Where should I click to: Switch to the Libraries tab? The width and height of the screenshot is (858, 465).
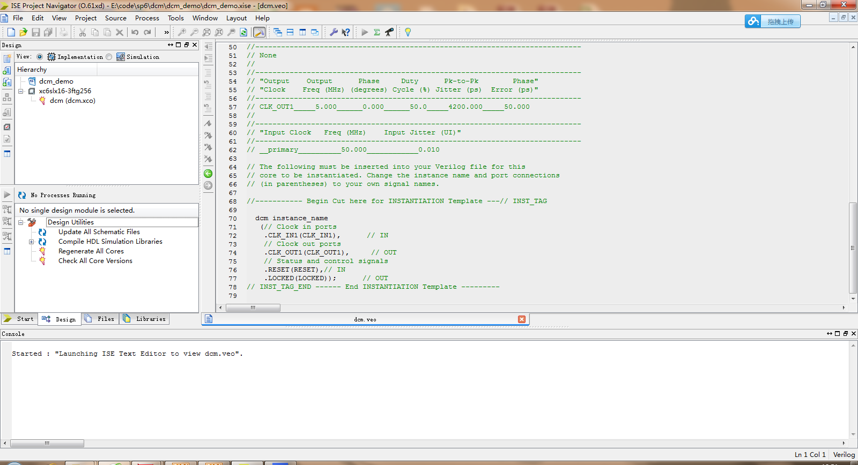coord(145,319)
